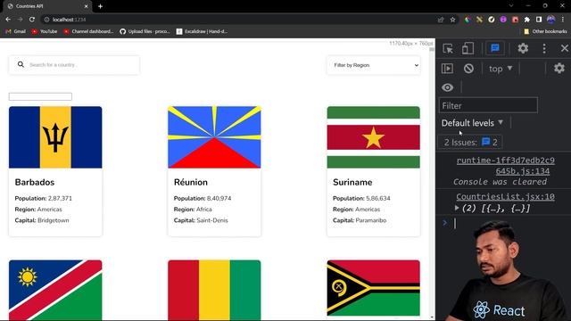Image resolution: width=571 pixels, height=321 pixels.
Task: Bookmark this page with star icon
Action: (x=452, y=20)
